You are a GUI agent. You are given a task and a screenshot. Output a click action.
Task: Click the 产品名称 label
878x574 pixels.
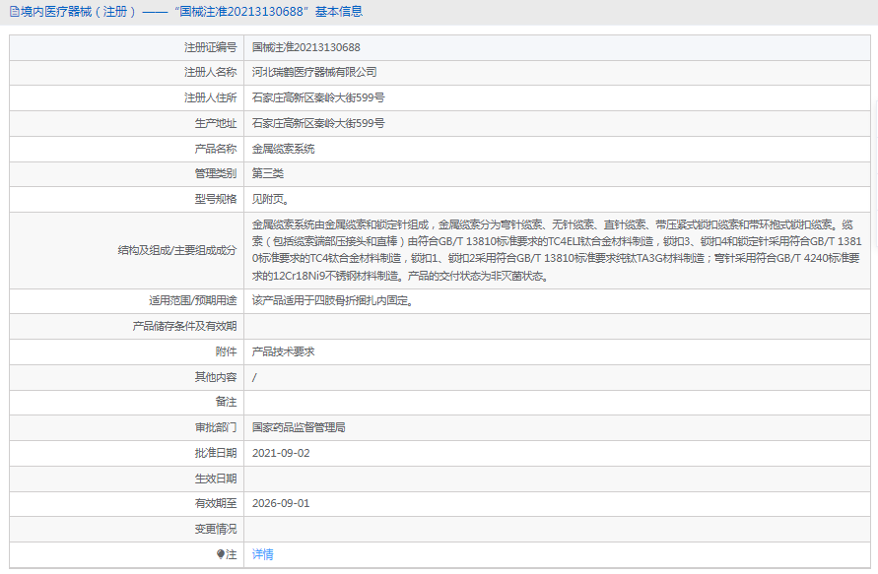point(216,149)
